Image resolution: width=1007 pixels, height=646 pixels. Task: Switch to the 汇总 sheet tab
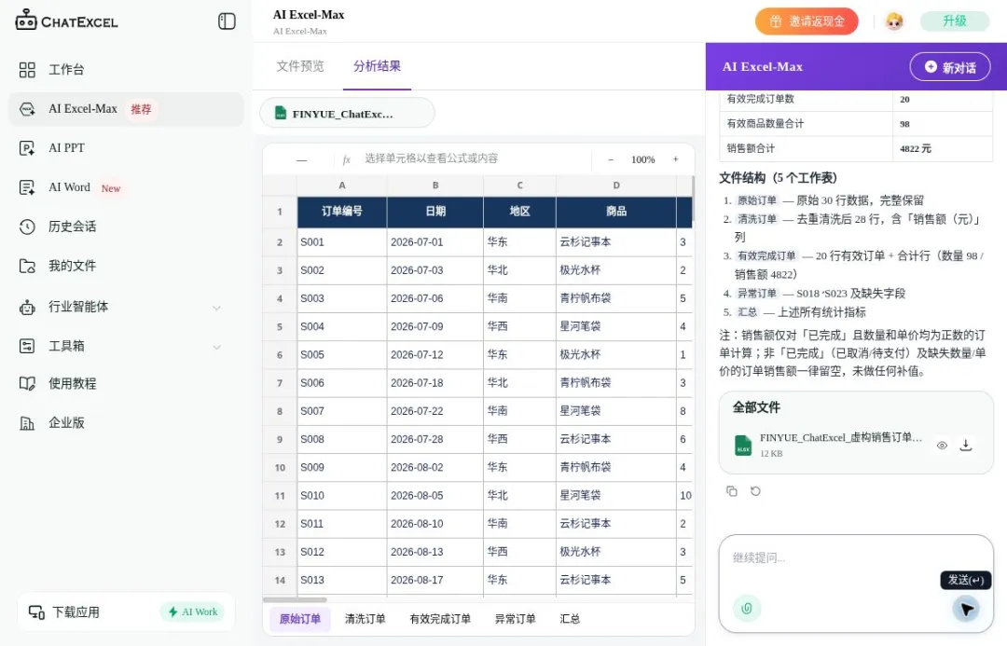coord(570,619)
